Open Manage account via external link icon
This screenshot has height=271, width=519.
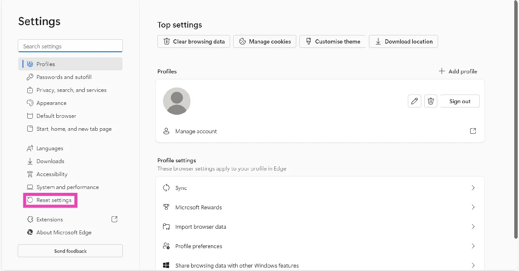(473, 131)
